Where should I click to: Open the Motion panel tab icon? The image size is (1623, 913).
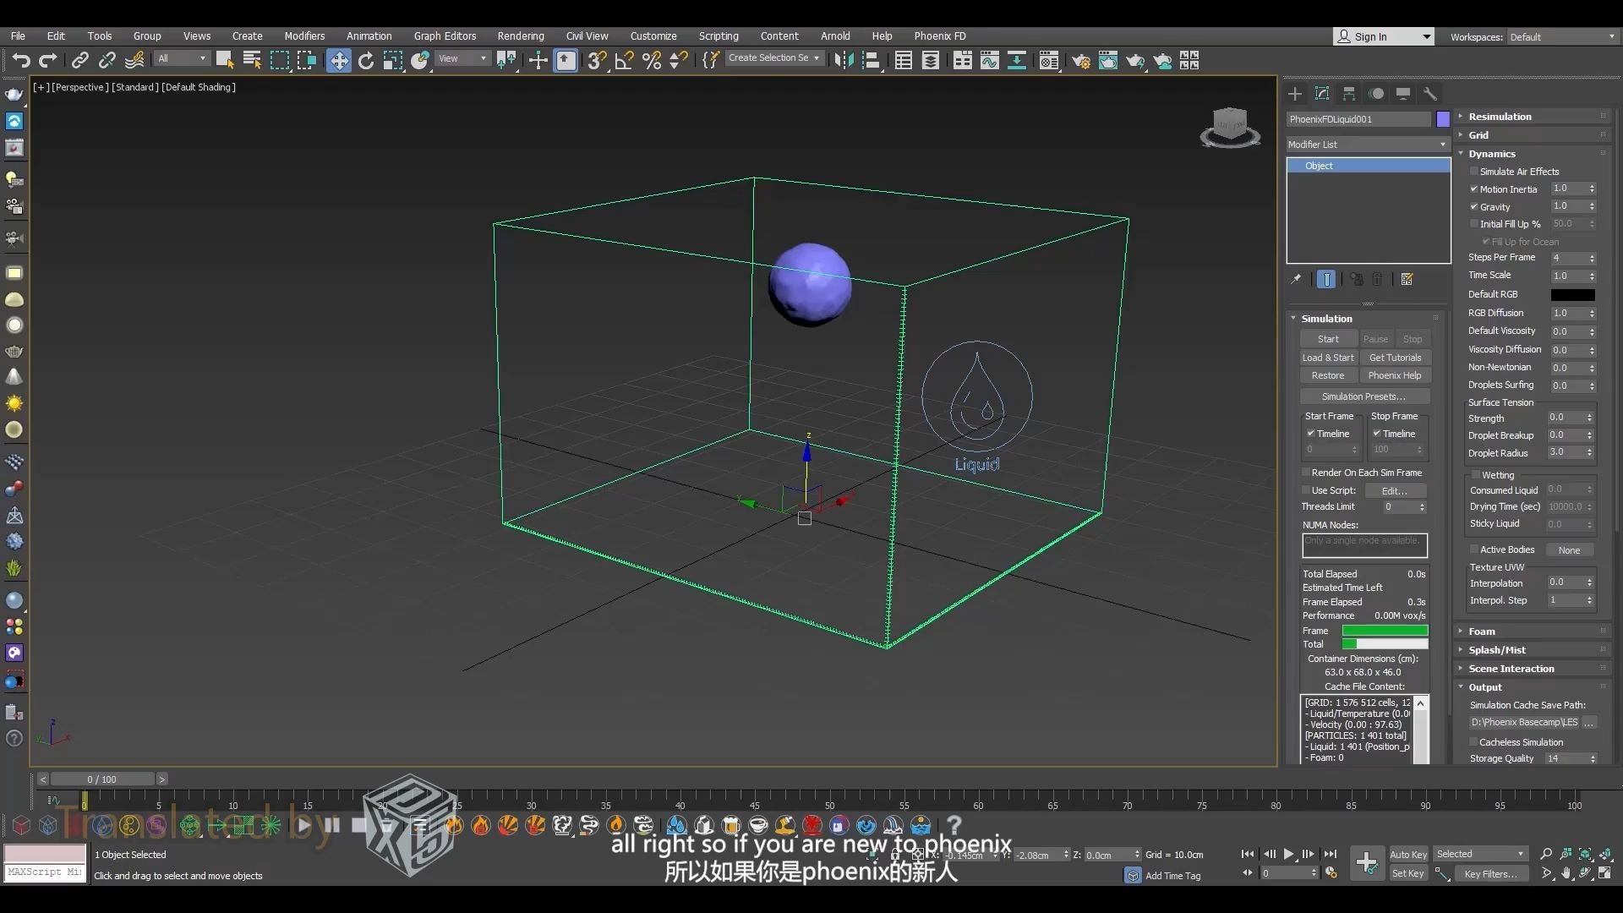pyautogui.click(x=1376, y=94)
